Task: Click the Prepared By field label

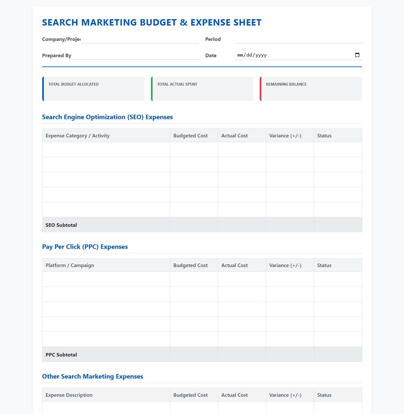Action: click(57, 55)
